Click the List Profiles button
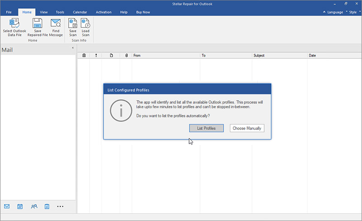Screen dimensions: 362x221 pos(206,128)
